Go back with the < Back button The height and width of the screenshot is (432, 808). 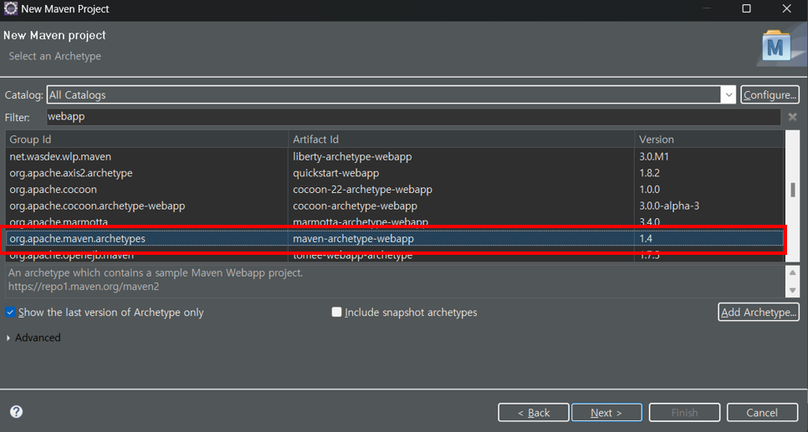click(x=534, y=413)
